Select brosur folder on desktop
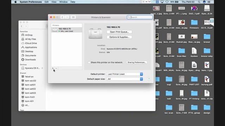The height and width of the screenshot is (126, 225). tap(207, 38)
